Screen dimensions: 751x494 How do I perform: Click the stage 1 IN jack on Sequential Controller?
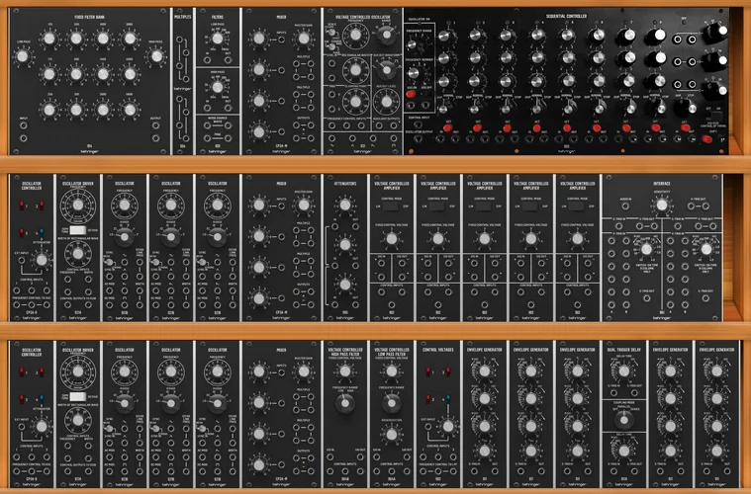point(440,139)
